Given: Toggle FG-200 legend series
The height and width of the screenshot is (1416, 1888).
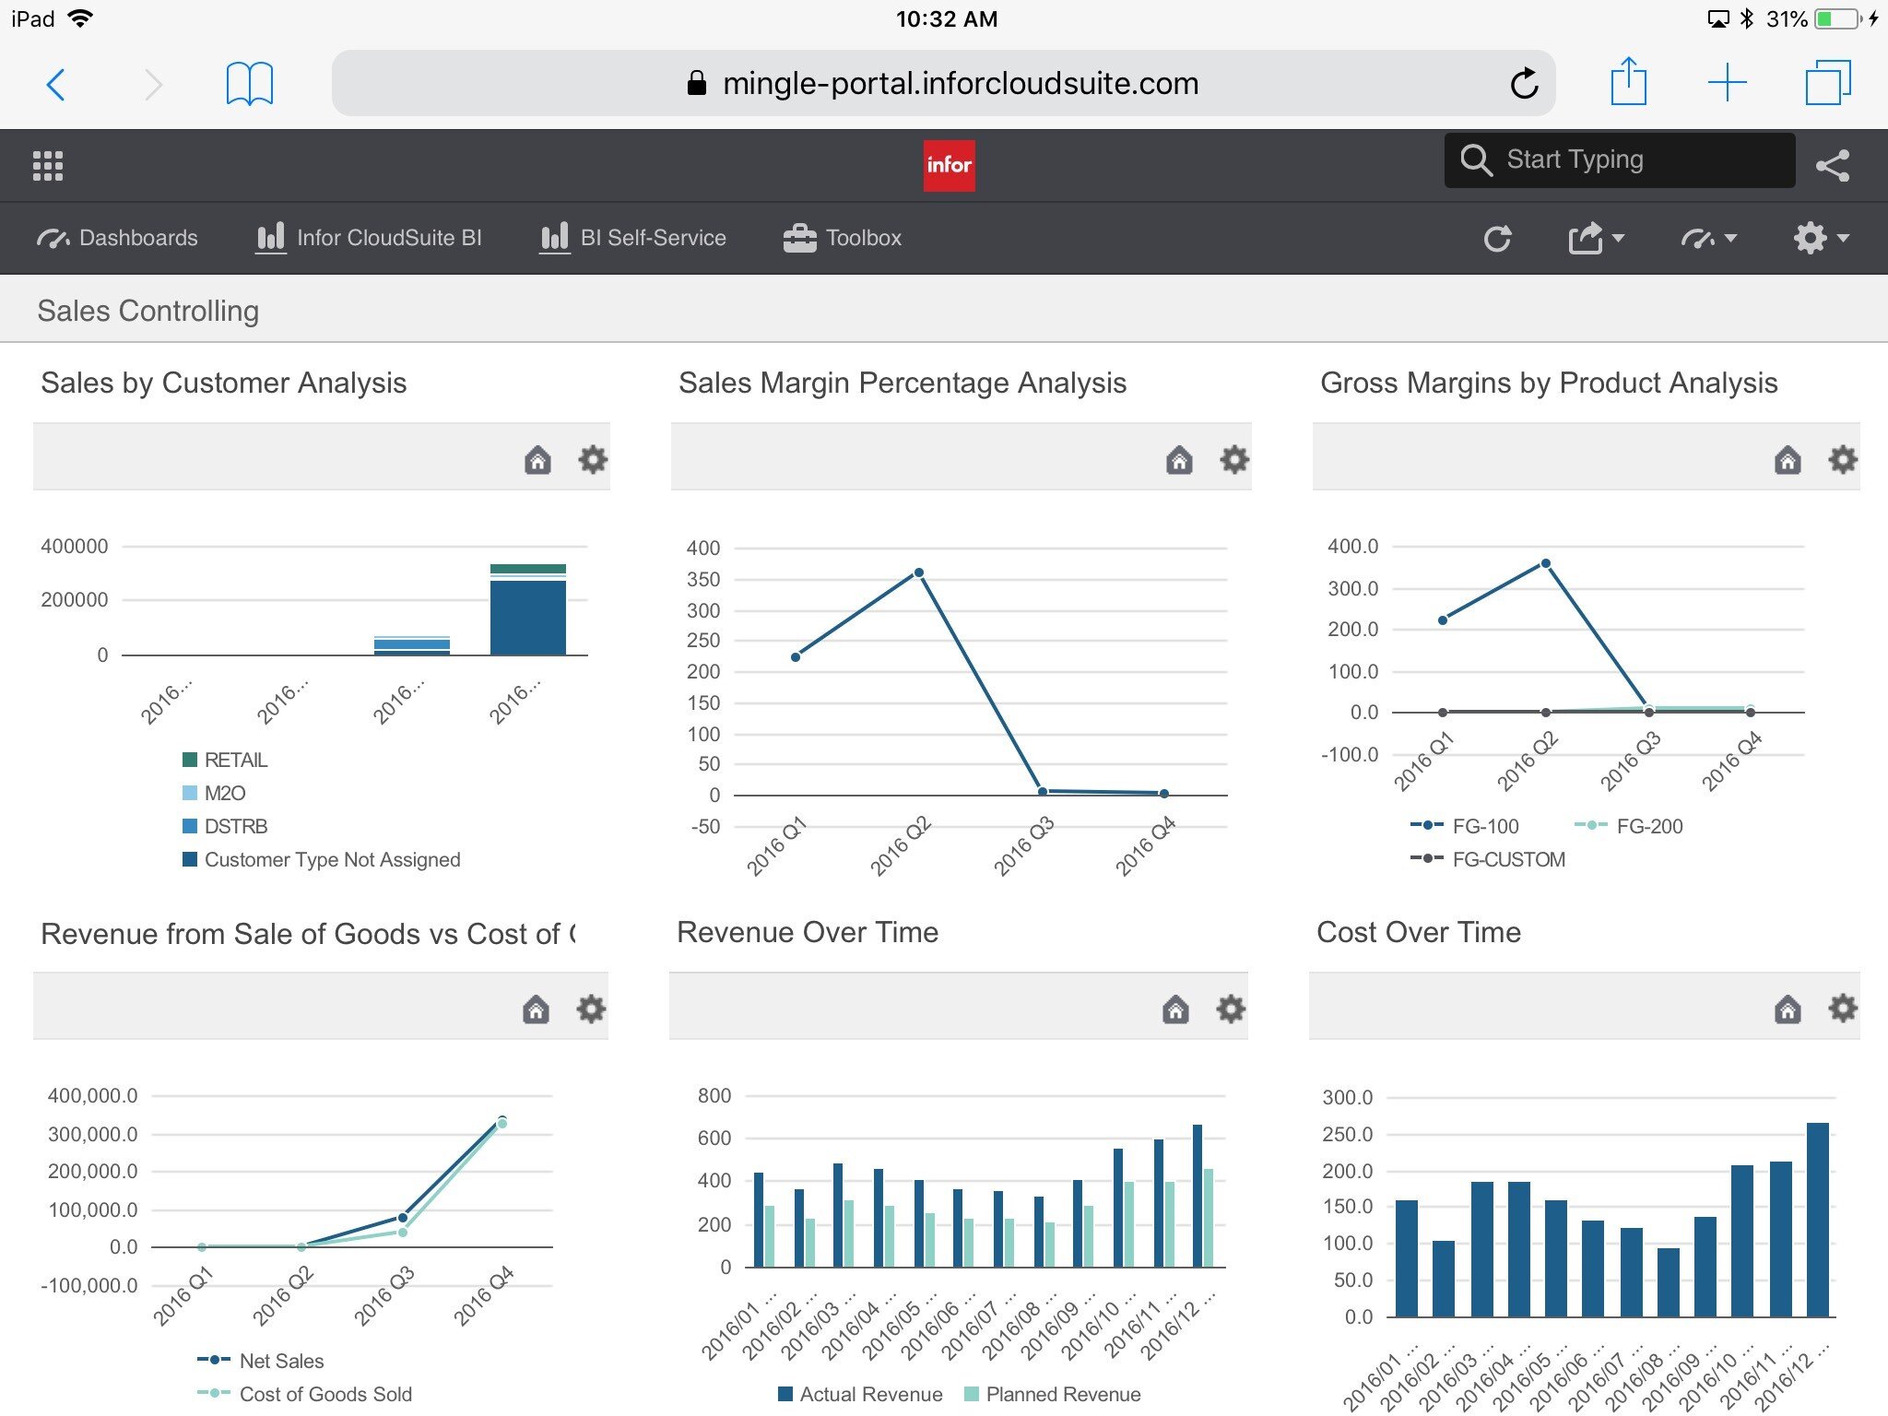Looking at the screenshot, I should 1648,826.
